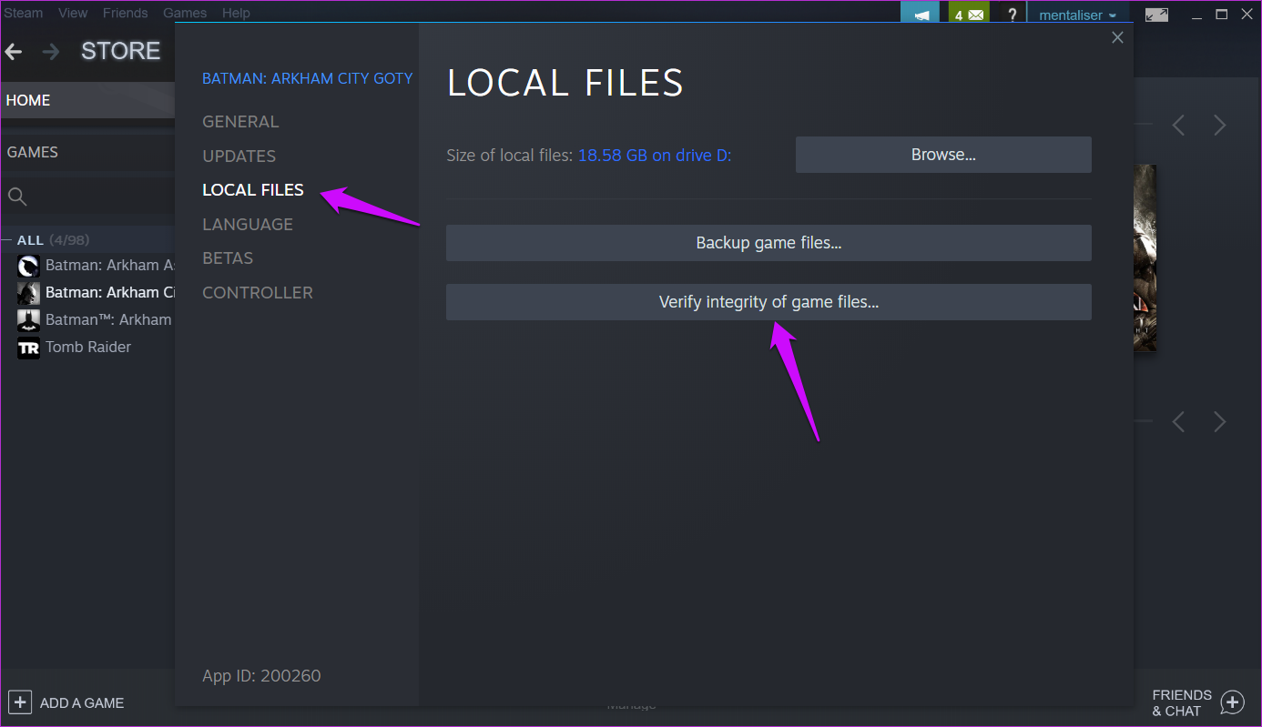Switch to the UPDATES properties tab
This screenshot has height=727, width=1262.
tap(239, 156)
